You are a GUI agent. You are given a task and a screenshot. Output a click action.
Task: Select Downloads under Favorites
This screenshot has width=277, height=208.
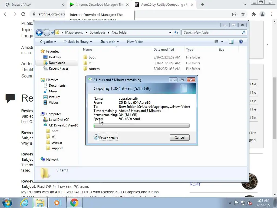point(57,63)
